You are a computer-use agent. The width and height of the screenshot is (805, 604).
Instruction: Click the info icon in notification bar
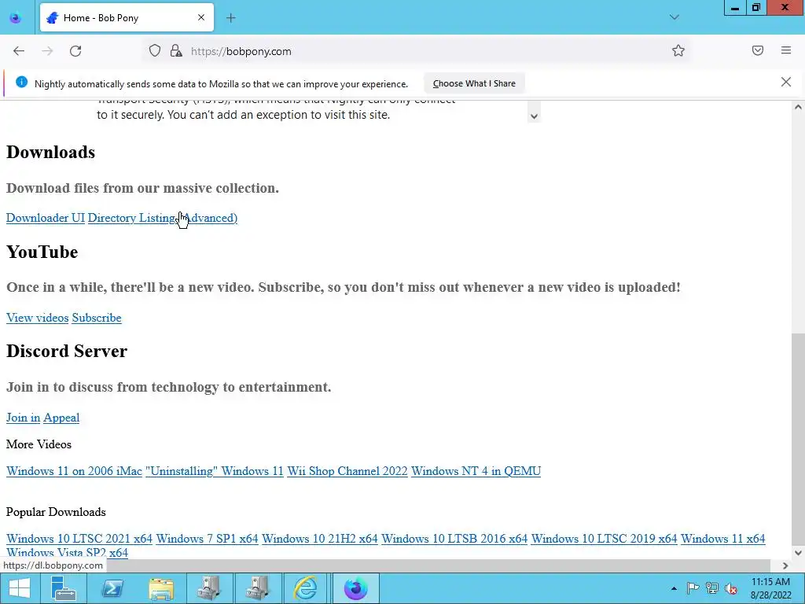point(21,82)
